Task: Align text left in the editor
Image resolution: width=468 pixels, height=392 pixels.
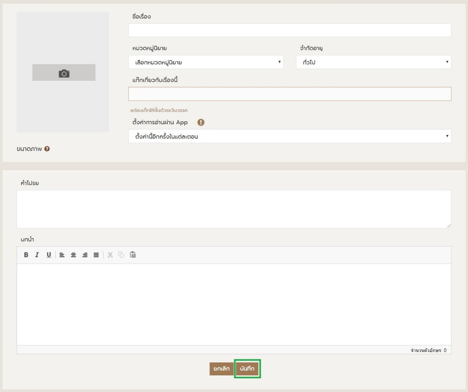Action: [62, 255]
